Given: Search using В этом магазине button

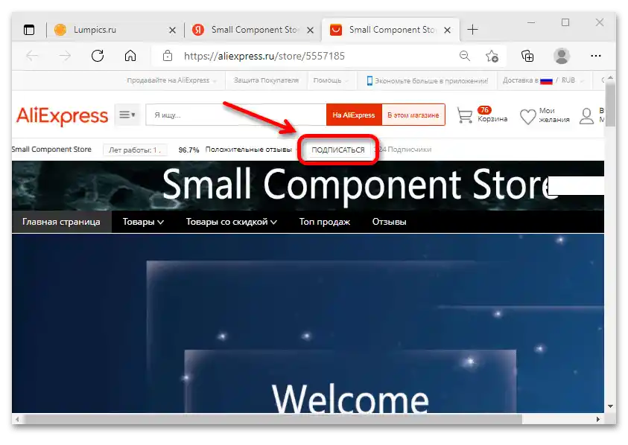Looking at the screenshot, I should 413,115.
